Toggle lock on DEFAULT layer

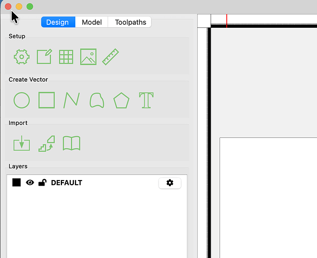click(x=42, y=183)
